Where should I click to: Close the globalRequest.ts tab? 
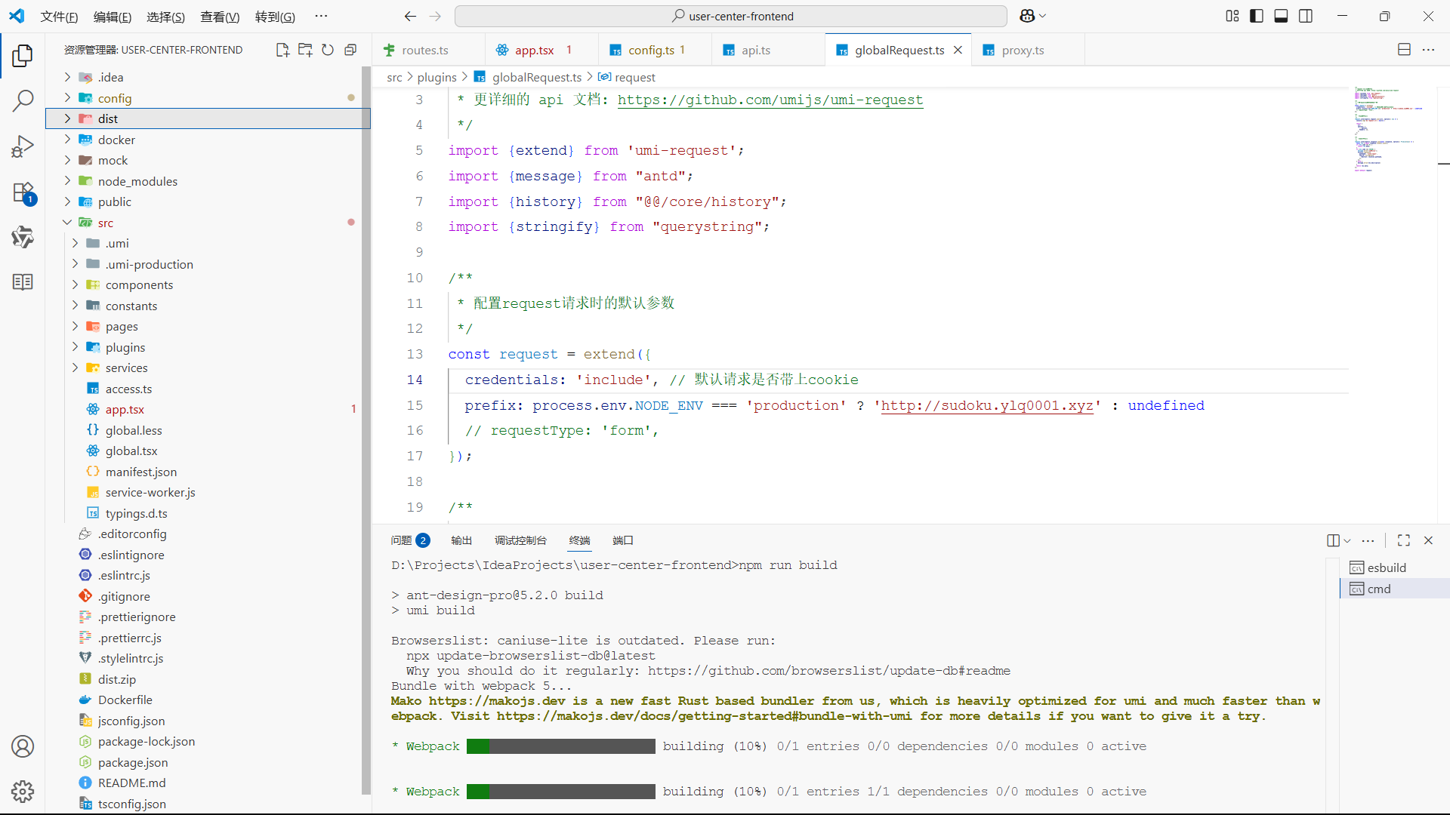click(x=958, y=50)
